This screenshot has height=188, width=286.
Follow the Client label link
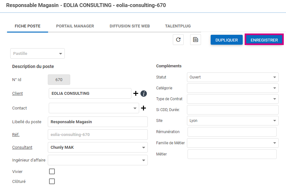pos(17,94)
